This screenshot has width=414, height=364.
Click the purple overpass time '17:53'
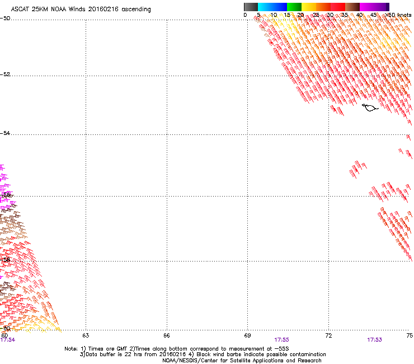pos(374,340)
